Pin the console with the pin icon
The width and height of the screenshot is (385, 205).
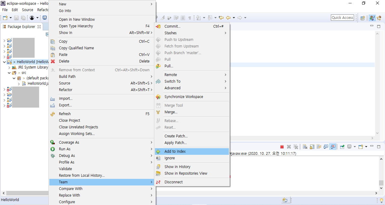(x=342, y=147)
